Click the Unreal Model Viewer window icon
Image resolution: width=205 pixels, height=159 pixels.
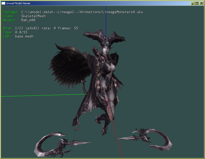(3, 3)
